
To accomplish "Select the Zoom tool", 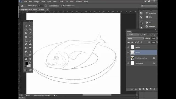I will (30, 59).
